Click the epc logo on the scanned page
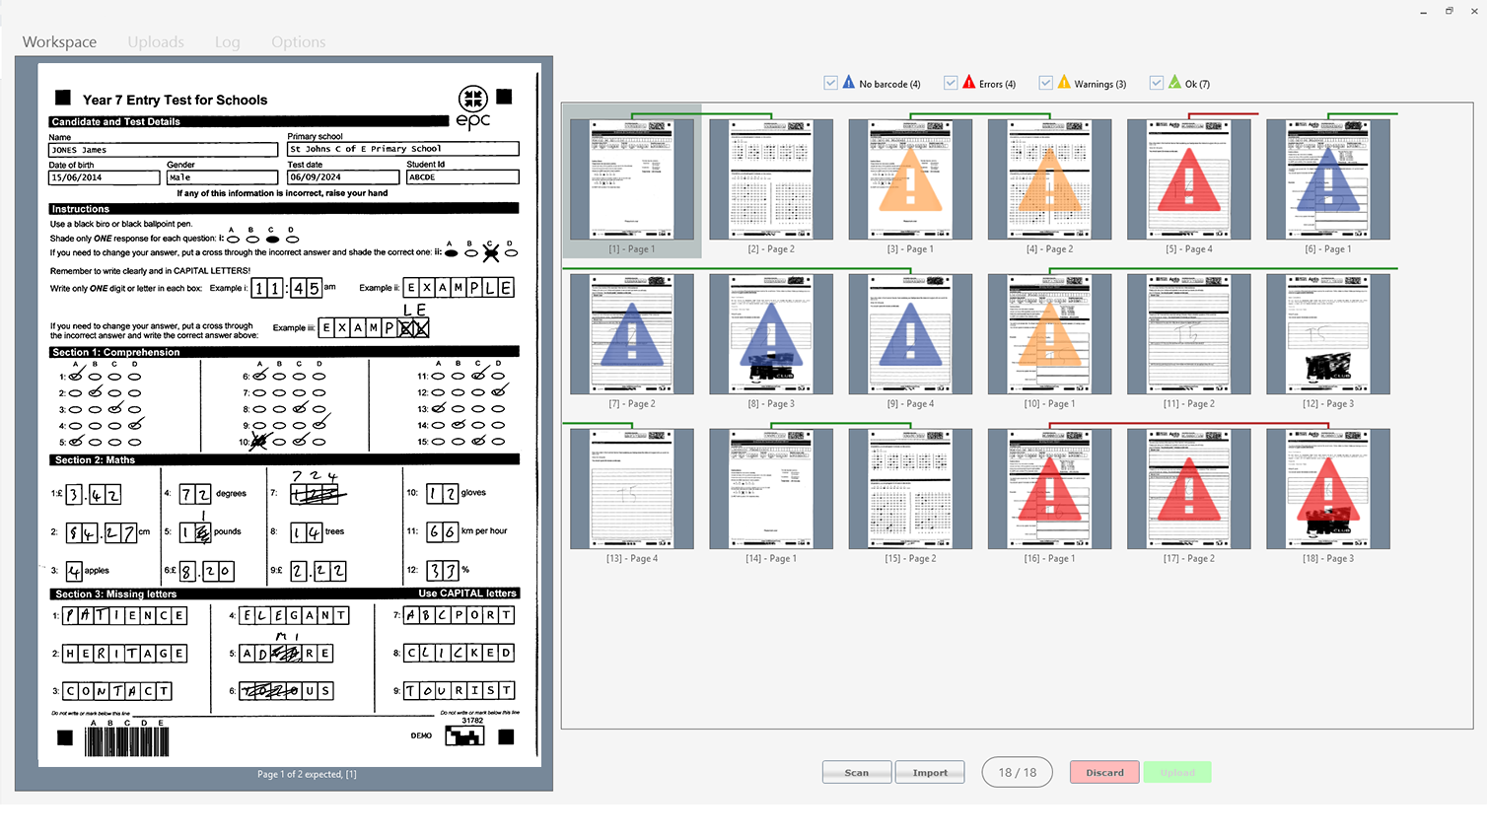 [473, 107]
